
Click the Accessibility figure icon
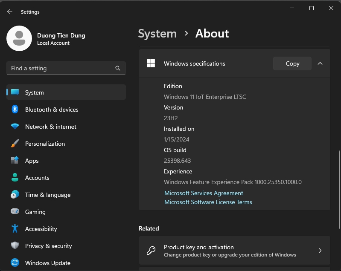(x=15, y=229)
